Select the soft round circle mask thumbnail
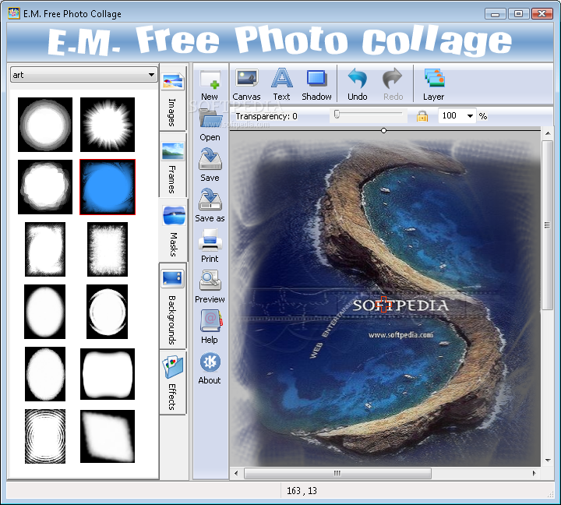The height and width of the screenshot is (505, 561). coord(45,125)
